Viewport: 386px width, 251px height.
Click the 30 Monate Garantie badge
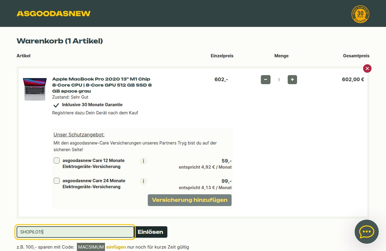click(360, 14)
